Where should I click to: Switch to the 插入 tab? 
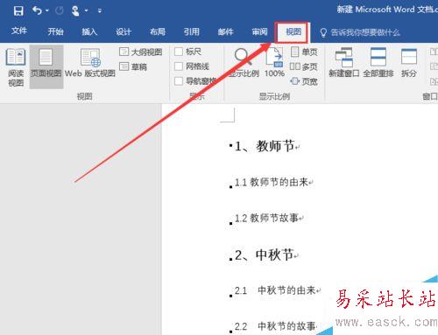tap(89, 31)
